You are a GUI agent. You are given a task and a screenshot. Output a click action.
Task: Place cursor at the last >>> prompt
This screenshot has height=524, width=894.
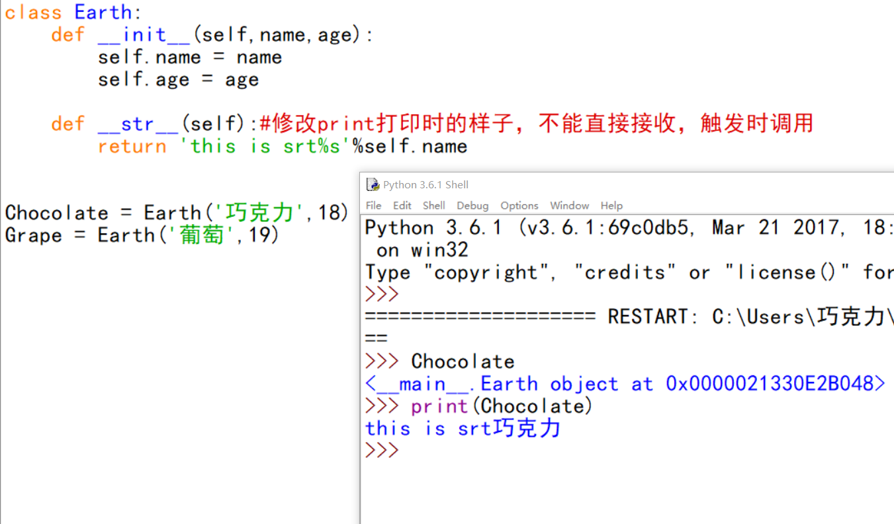click(x=382, y=450)
